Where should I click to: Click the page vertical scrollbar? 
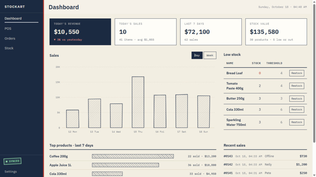click(314, 73)
